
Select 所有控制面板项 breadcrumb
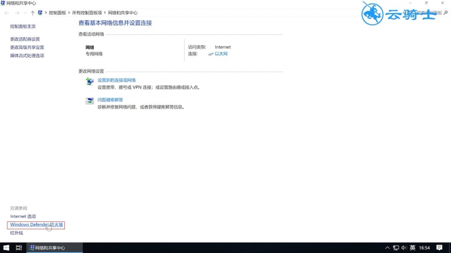[x=87, y=12]
